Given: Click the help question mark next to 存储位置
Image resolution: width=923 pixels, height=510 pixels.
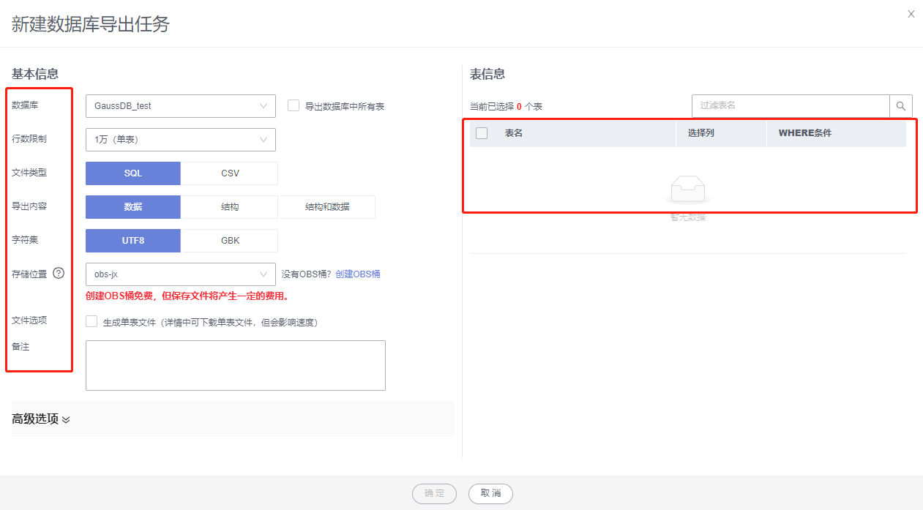Looking at the screenshot, I should pyautogui.click(x=59, y=274).
